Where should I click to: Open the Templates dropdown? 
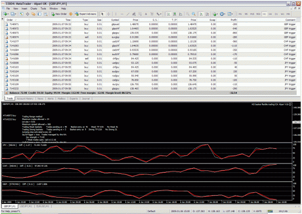click(230, 14)
